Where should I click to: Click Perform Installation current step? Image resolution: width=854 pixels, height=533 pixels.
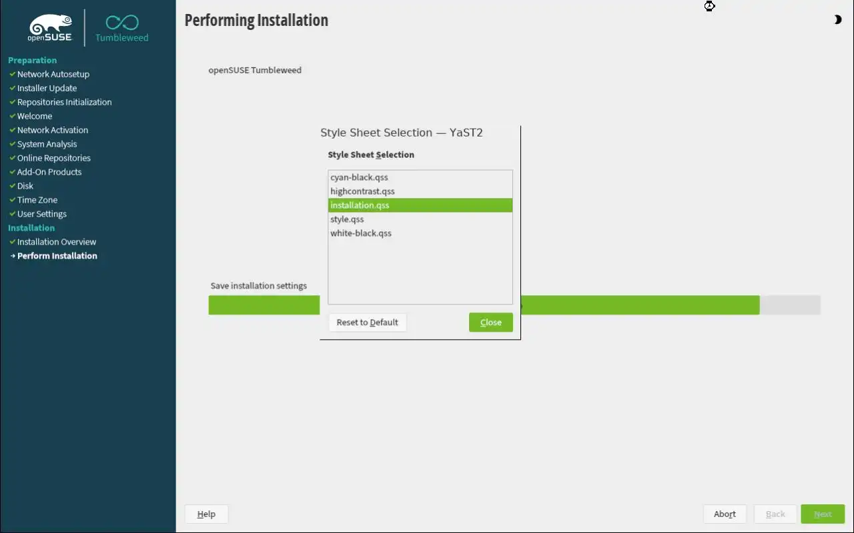click(57, 256)
